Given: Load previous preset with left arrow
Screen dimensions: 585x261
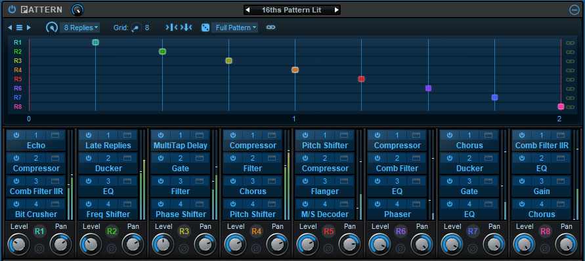Looking at the screenshot, I should [248, 10].
